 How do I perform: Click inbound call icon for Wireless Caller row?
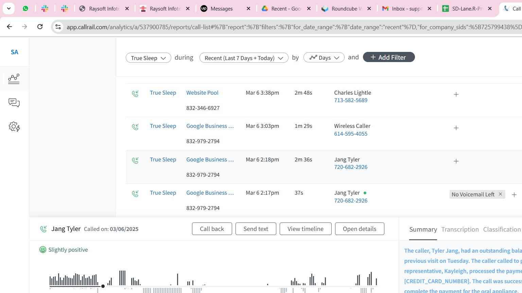[x=135, y=127]
